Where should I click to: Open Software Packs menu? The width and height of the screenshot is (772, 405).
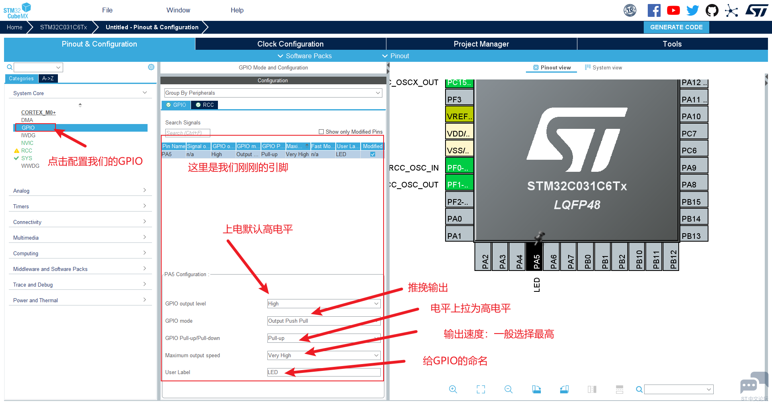pos(305,56)
